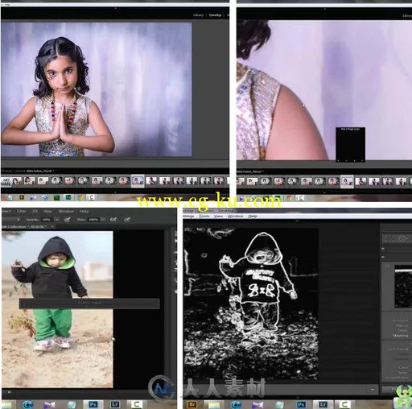Open the Lightroom Lr taskbar icon beside Bridge window's Ps
The height and width of the screenshot is (409, 412).
click(323, 404)
